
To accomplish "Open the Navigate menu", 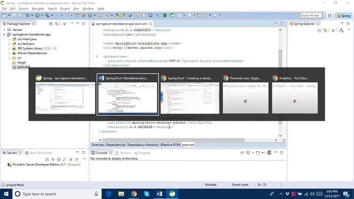I will tap(38, 9).
